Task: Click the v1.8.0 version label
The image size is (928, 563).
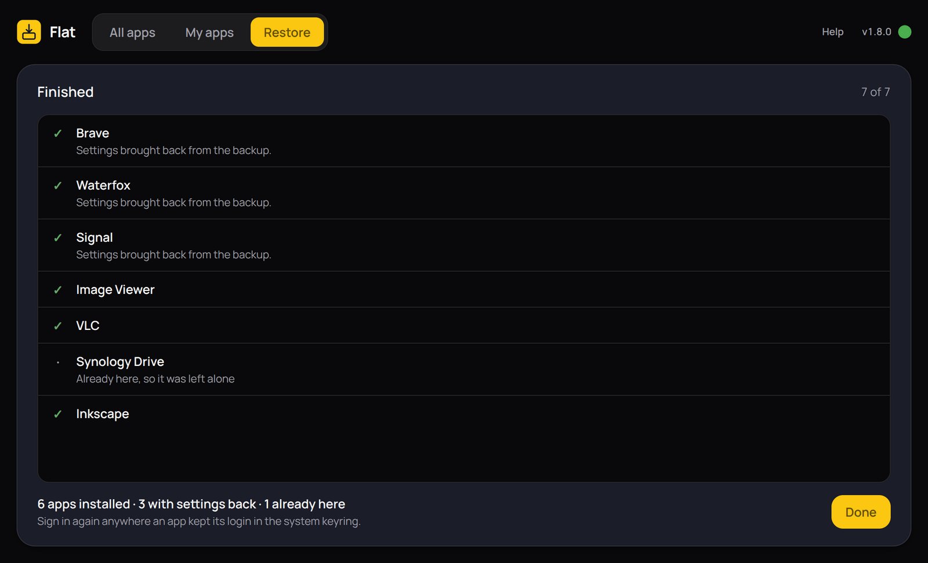Action: pyautogui.click(x=876, y=32)
